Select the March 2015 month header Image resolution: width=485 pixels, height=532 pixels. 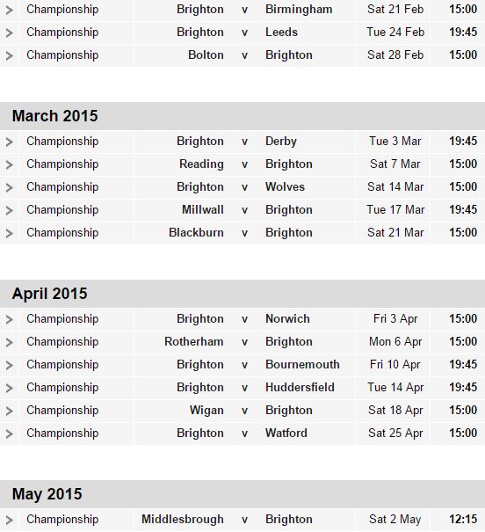(242, 116)
